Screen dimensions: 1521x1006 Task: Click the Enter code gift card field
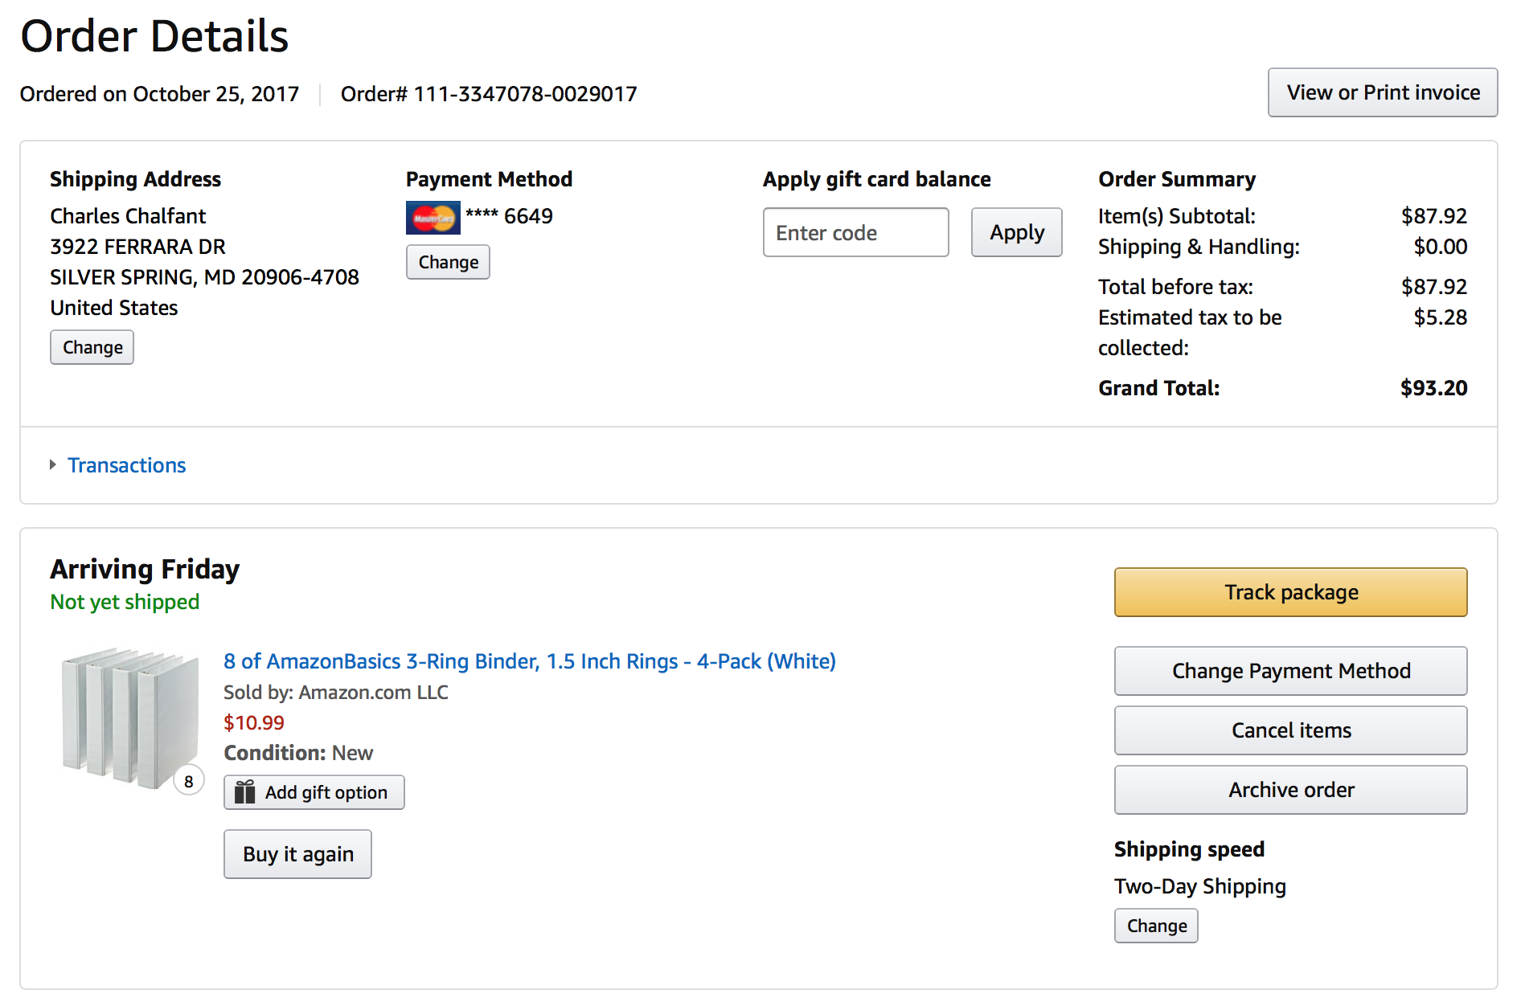click(855, 233)
